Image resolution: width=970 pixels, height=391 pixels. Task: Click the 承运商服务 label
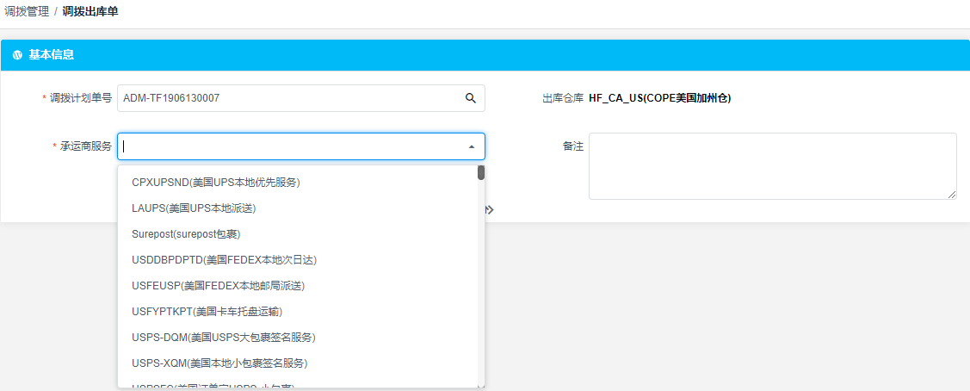85,146
